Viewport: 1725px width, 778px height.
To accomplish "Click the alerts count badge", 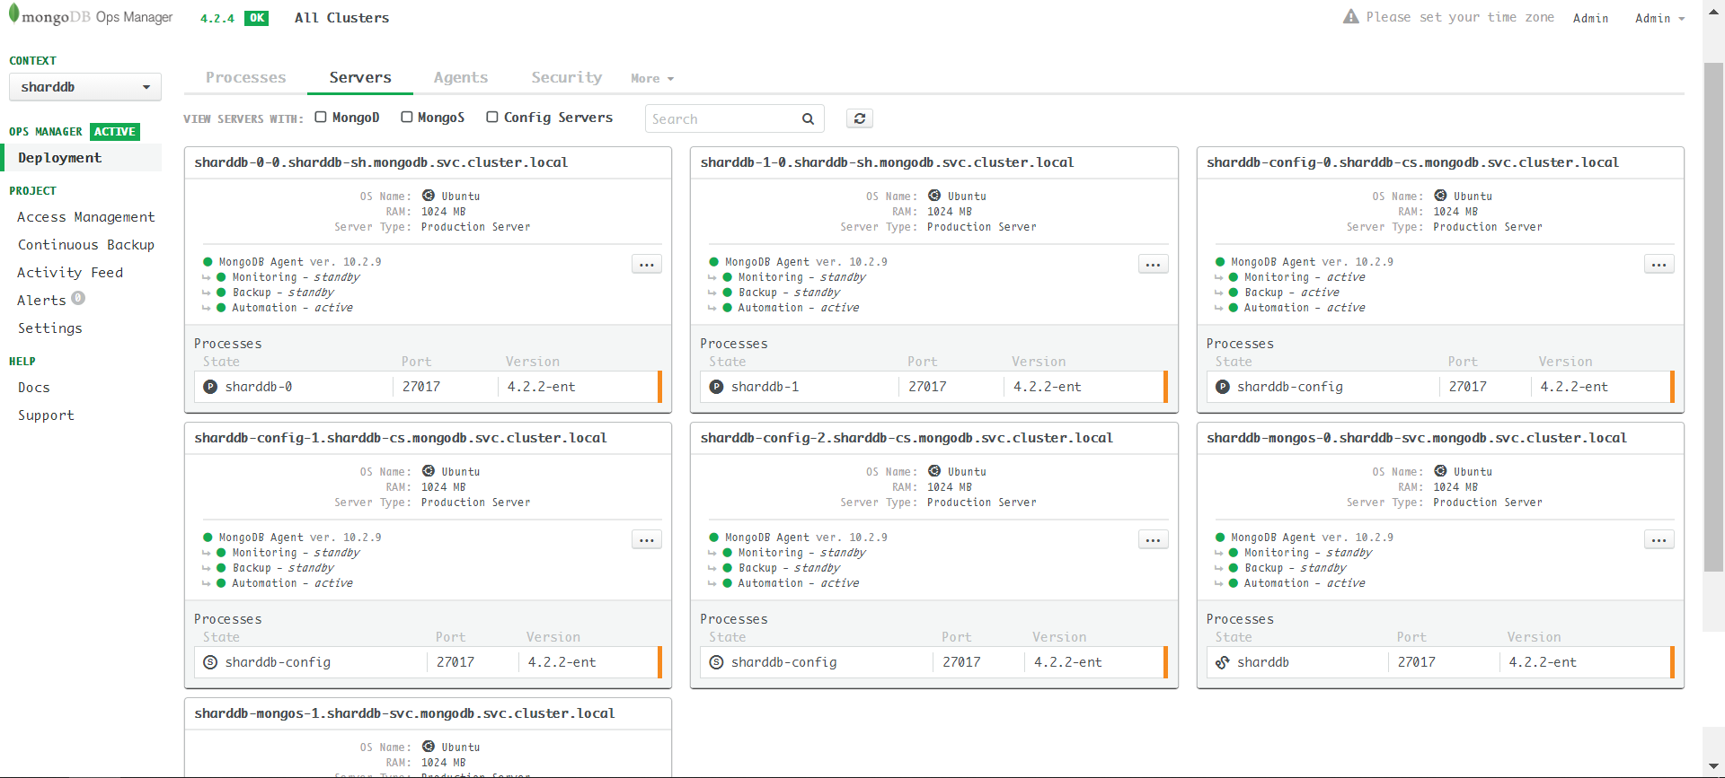I will click(x=78, y=298).
